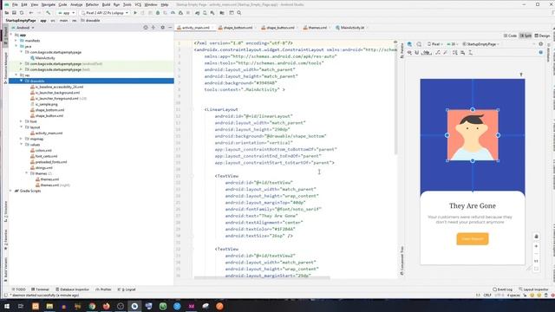Click the Undo back arrow in toolbar
Image resolution: width=555 pixels, height=312 pixels.
coord(31,13)
